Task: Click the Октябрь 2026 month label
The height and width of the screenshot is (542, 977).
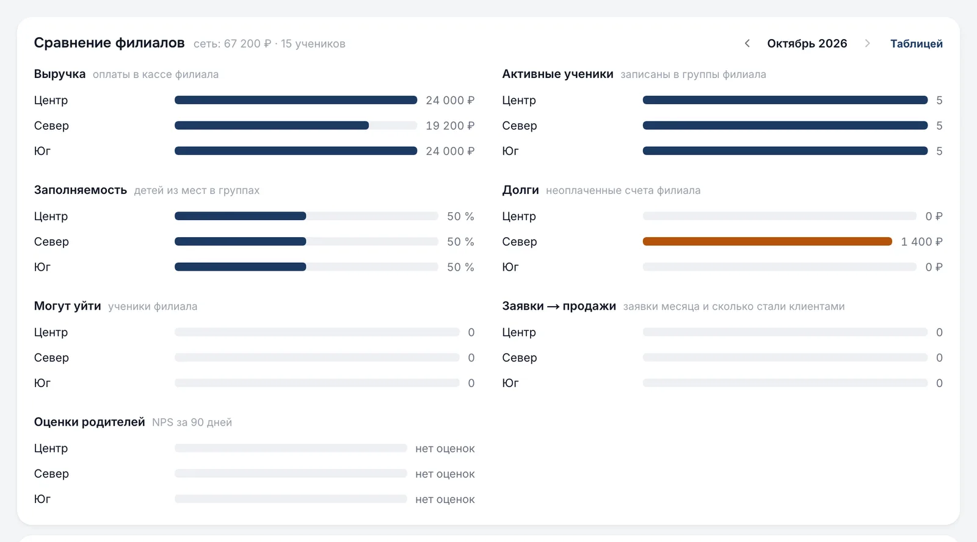Action: click(x=807, y=43)
